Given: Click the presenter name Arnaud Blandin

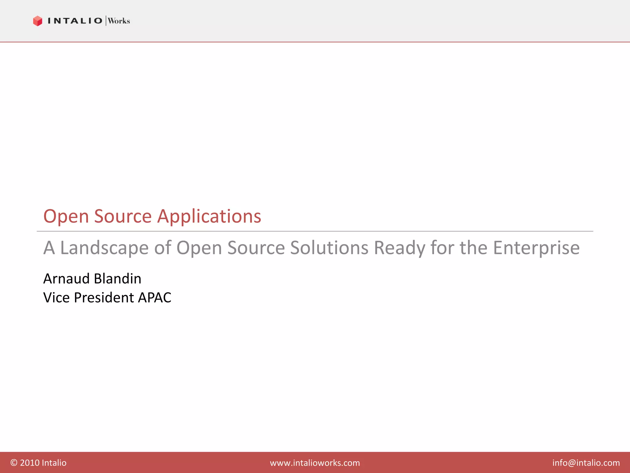Looking at the screenshot, I should coord(92,279).
